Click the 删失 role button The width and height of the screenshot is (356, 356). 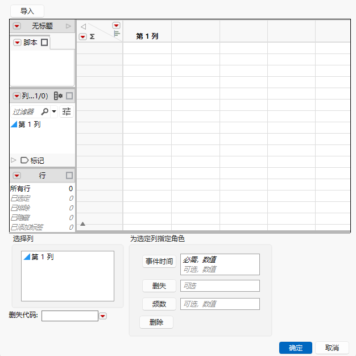(159, 285)
